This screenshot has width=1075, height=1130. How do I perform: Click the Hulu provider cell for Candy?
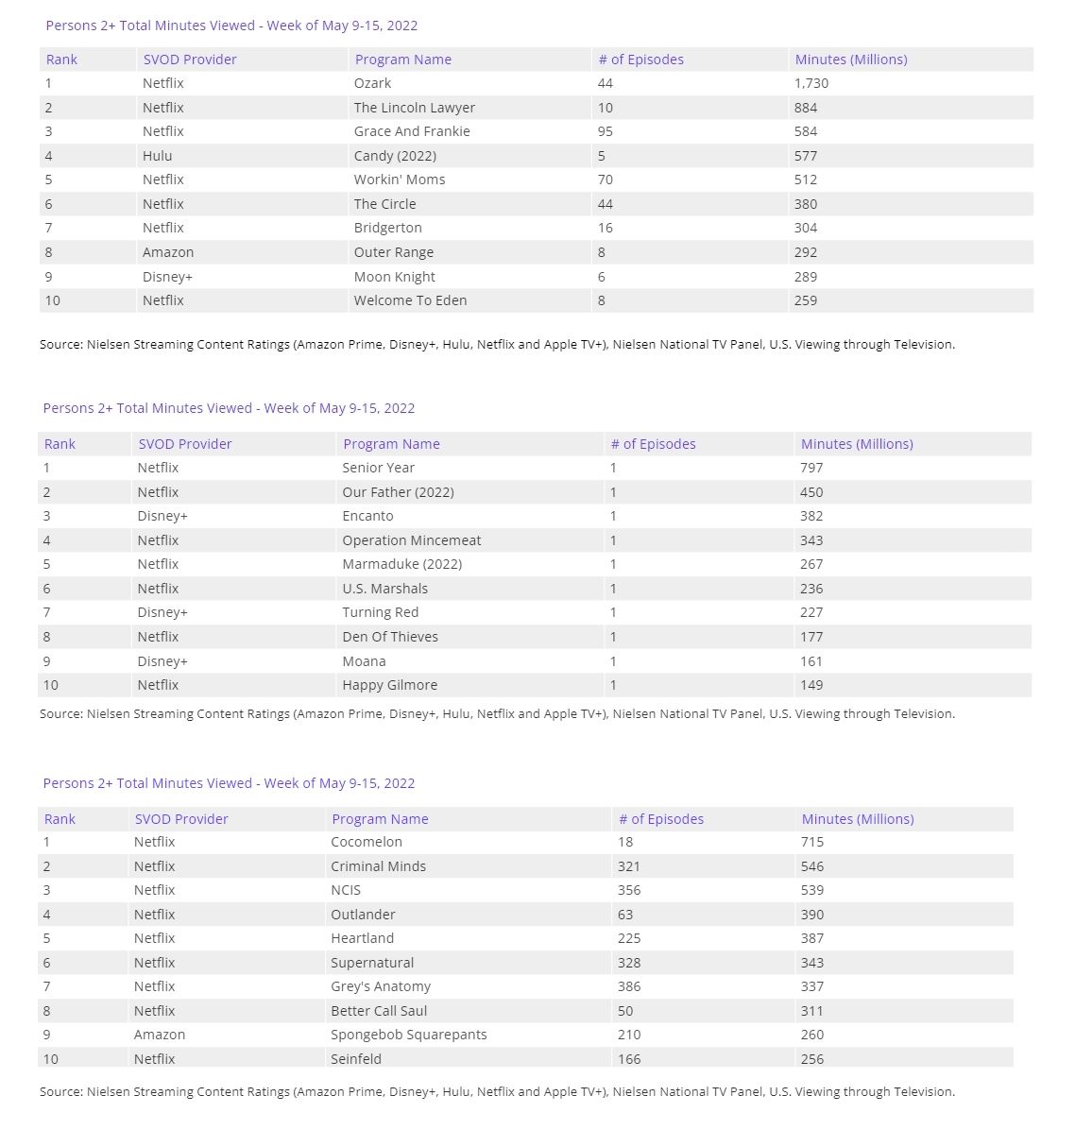point(157,156)
